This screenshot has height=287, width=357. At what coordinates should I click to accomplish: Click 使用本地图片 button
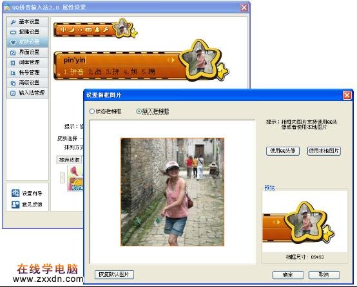(x=323, y=151)
